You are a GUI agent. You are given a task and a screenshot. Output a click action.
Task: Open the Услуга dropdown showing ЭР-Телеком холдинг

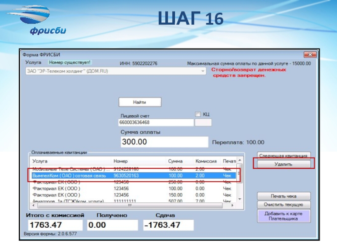[x=115, y=71]
